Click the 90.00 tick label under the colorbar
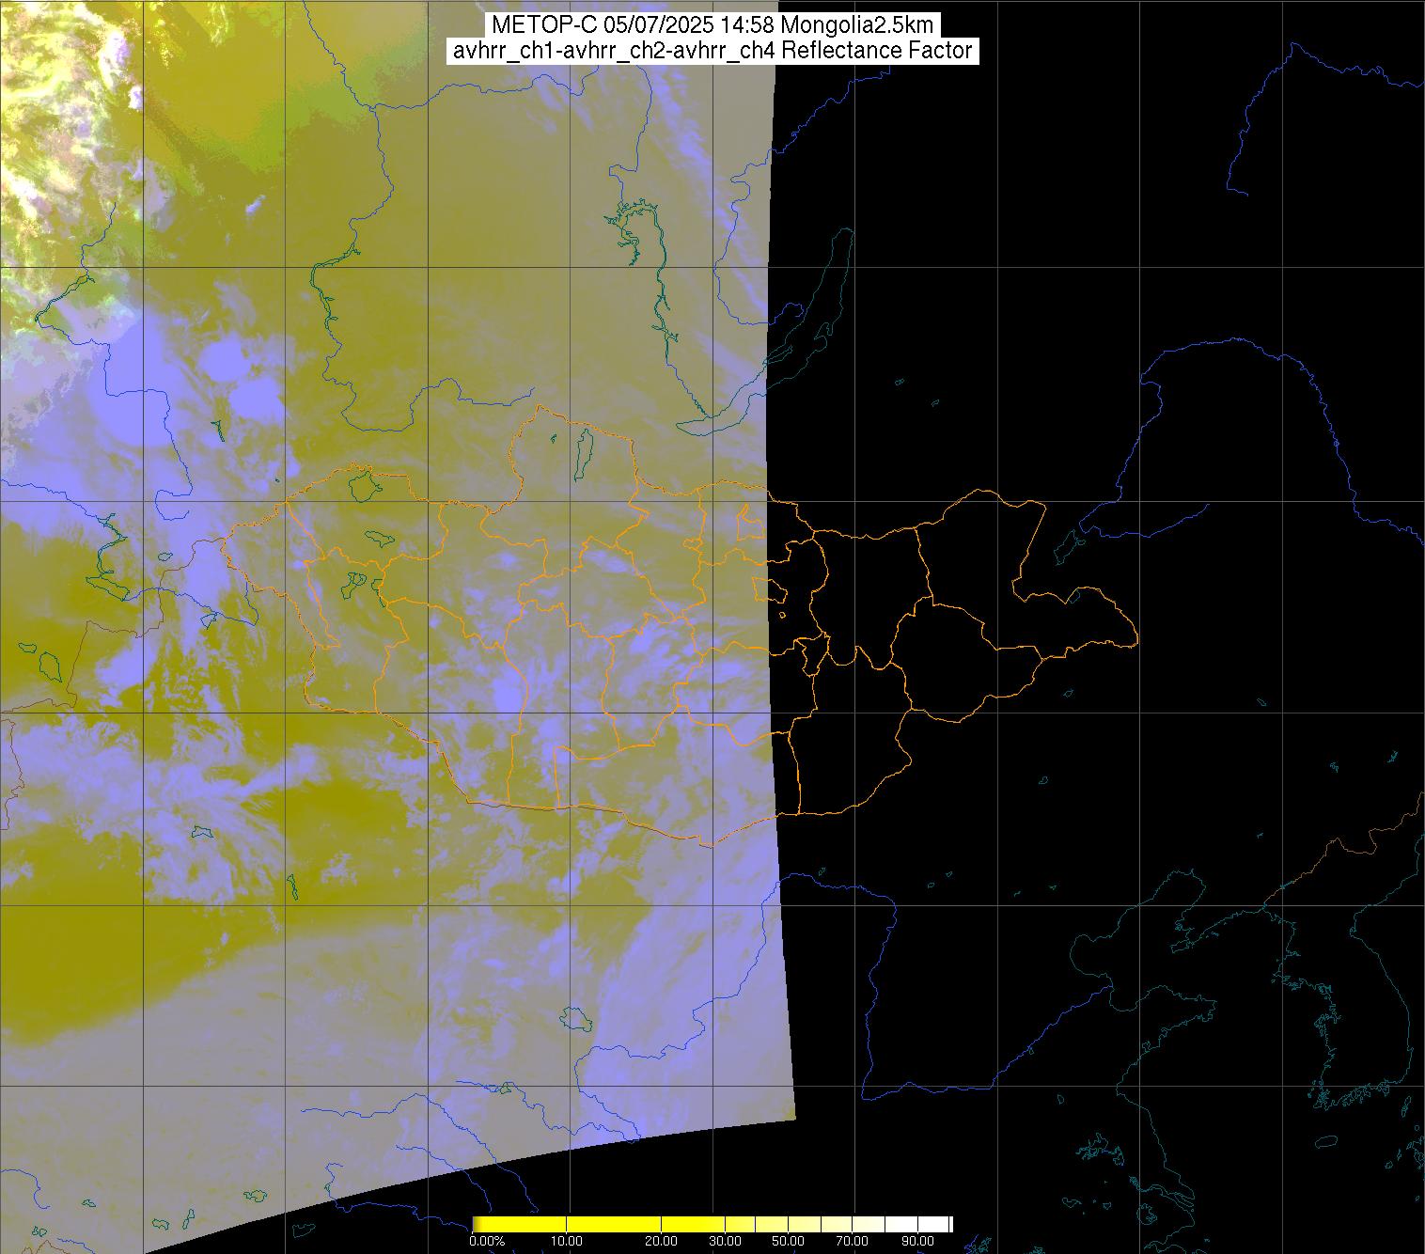Screen dimensions: 1425x1254 (x=918, y=1242)
